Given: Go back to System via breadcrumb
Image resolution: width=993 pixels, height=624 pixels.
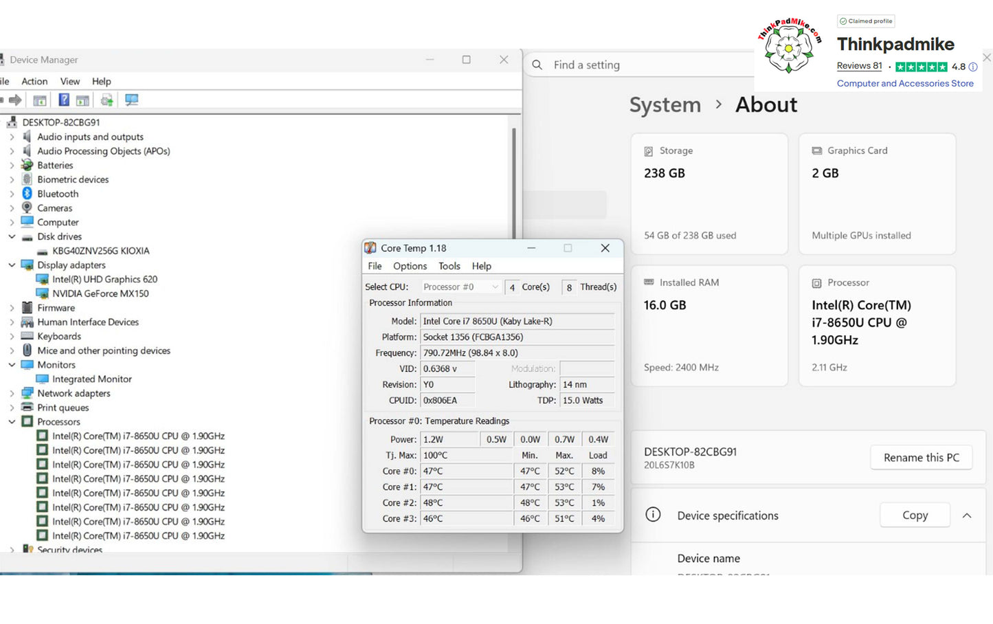Looking at the screenshot, I should click(x=665, y=104).
